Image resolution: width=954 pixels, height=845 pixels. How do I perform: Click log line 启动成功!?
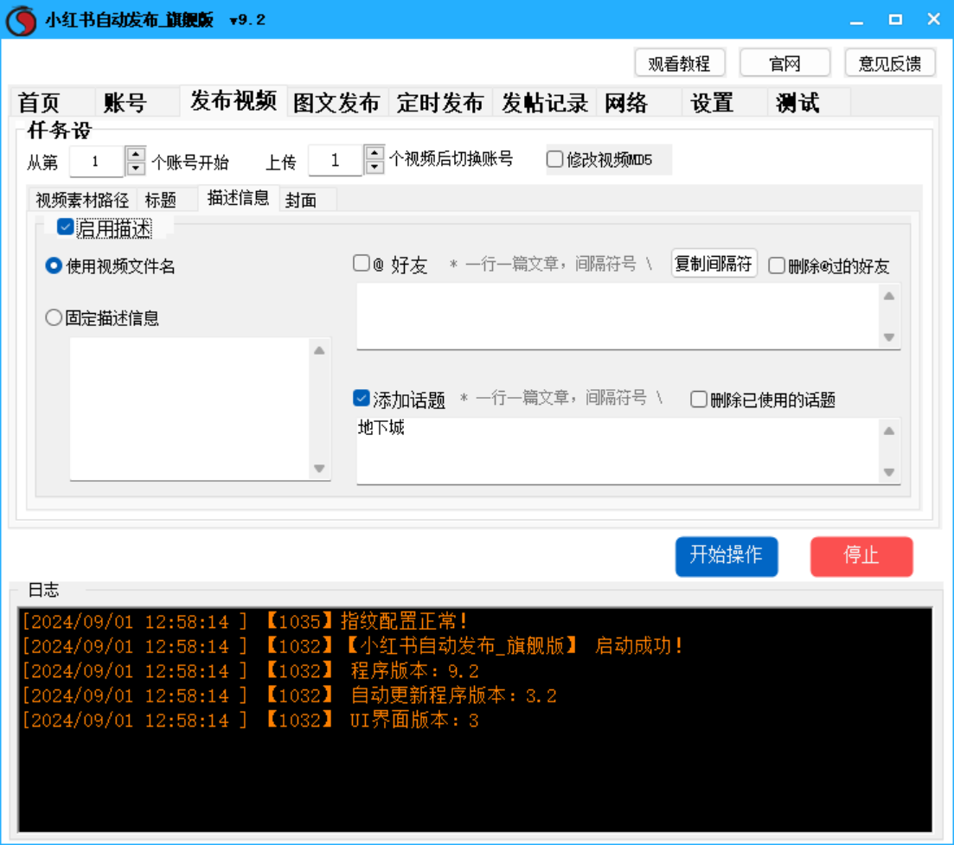pos(353,646)
